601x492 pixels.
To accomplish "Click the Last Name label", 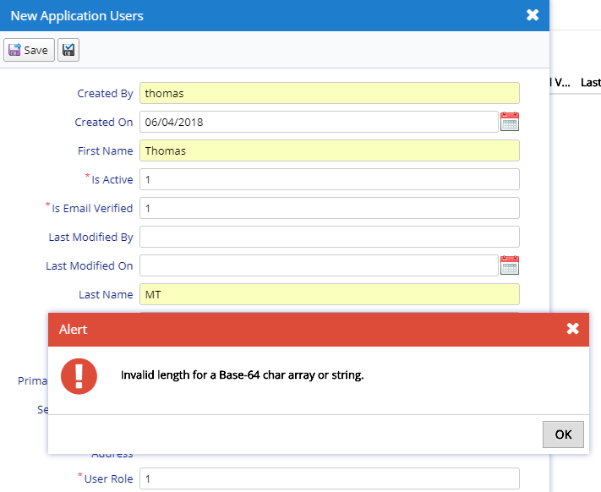I will tap(106, 295).
